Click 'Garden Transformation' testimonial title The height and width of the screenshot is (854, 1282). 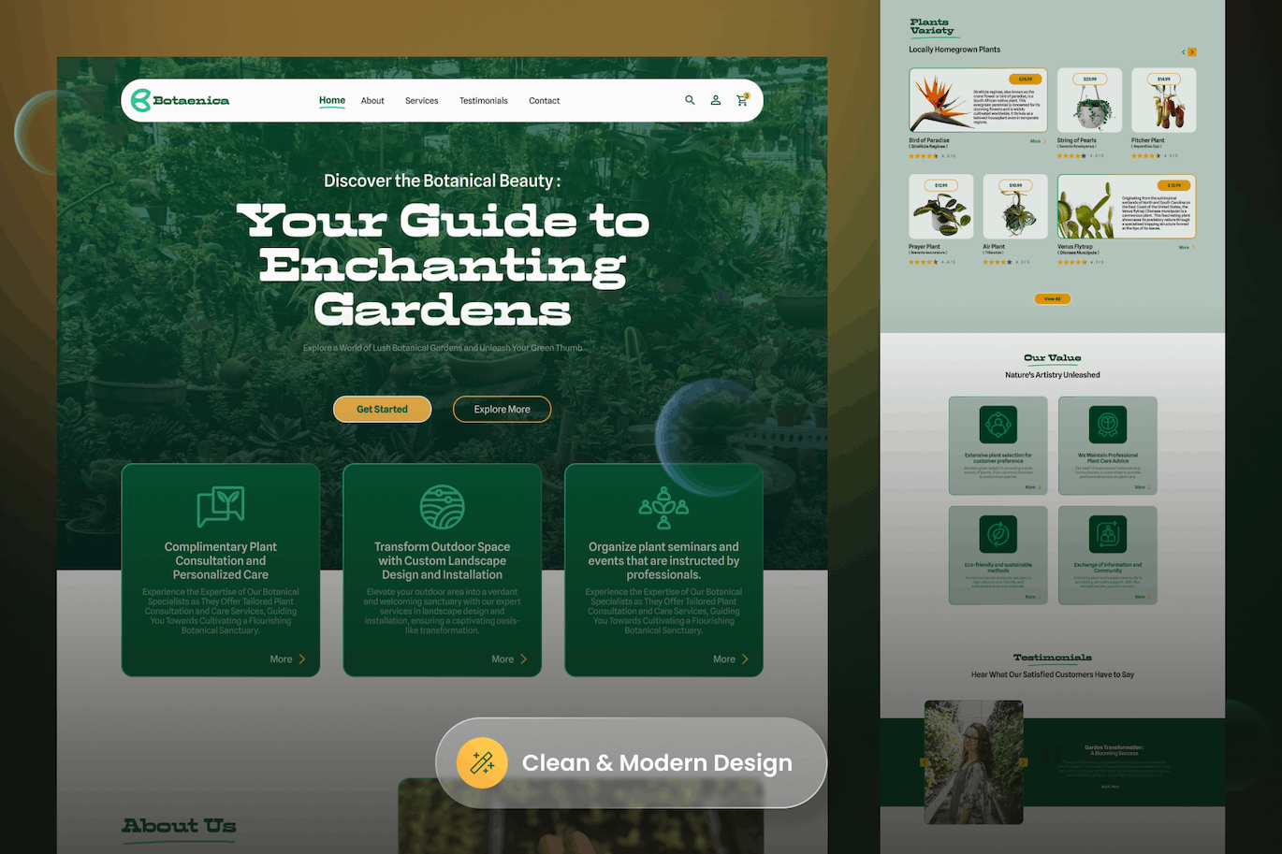coord(1114,747)
